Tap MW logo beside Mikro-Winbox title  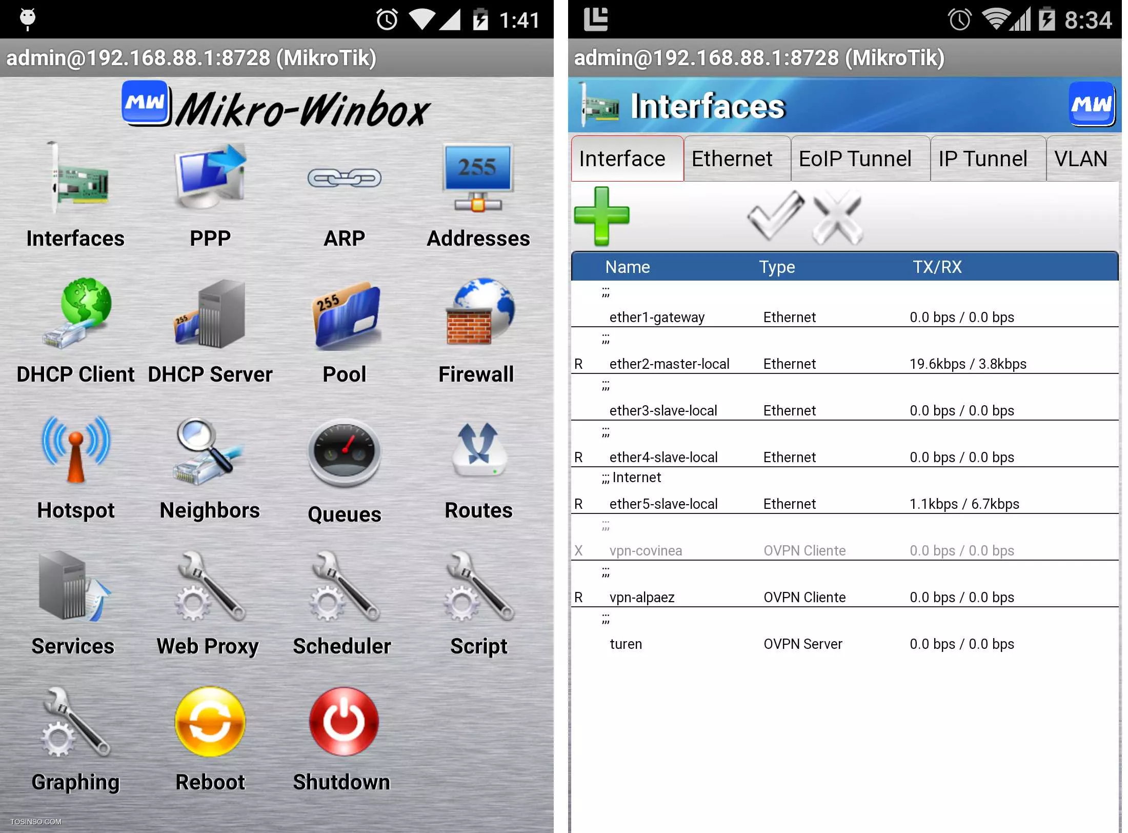tap(146, 103)
